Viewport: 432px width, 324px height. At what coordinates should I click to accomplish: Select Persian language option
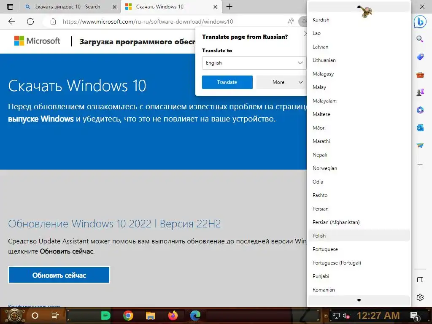359,208
